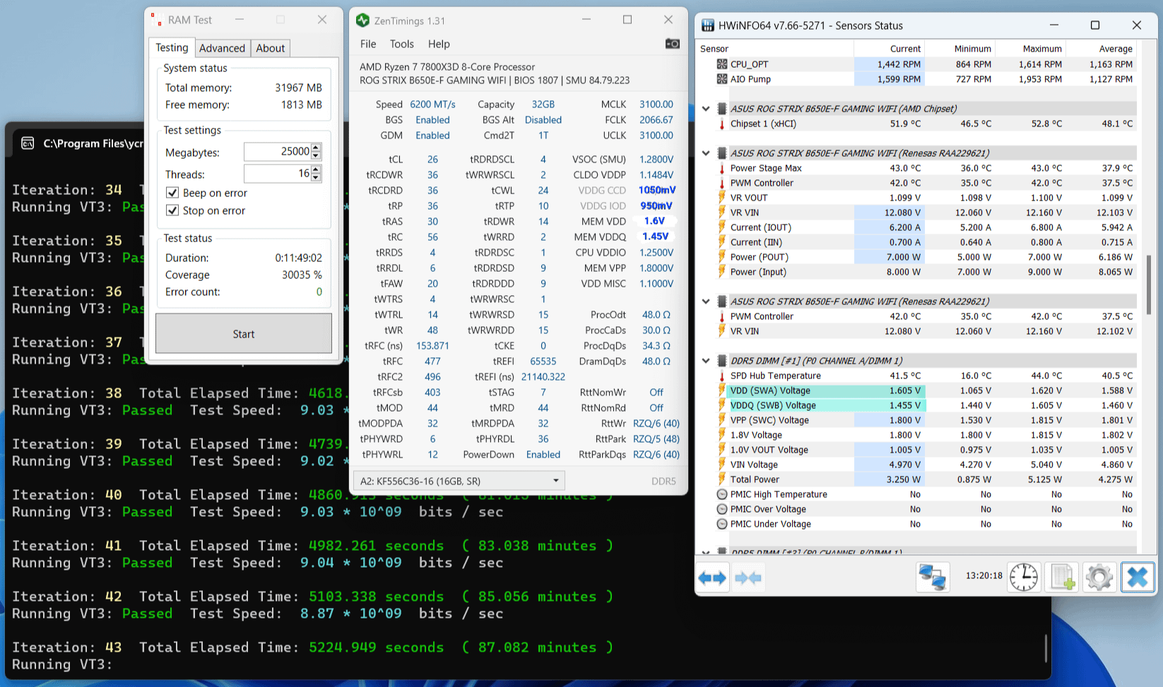Click PMIC High Temperature status icon
1163x687 pixels.
click(x=722, y=494)
